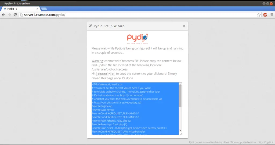Click the Ctrl/Cmd key hint
Image resolution: width=275 pixels, height=145 pixels.
pyautogui.click(x=102, y=74)
